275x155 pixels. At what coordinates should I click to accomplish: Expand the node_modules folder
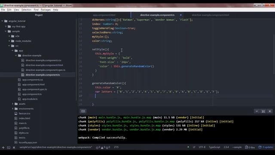point(9,41)
